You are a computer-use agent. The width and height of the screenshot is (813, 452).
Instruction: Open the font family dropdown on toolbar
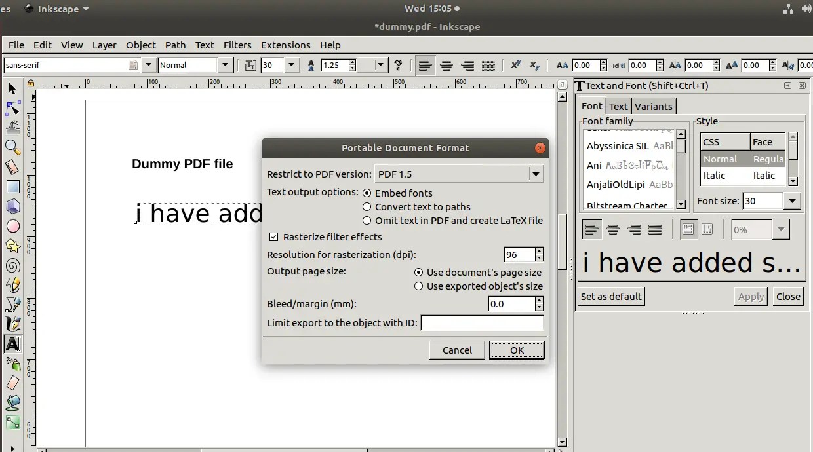coord(149,65)
